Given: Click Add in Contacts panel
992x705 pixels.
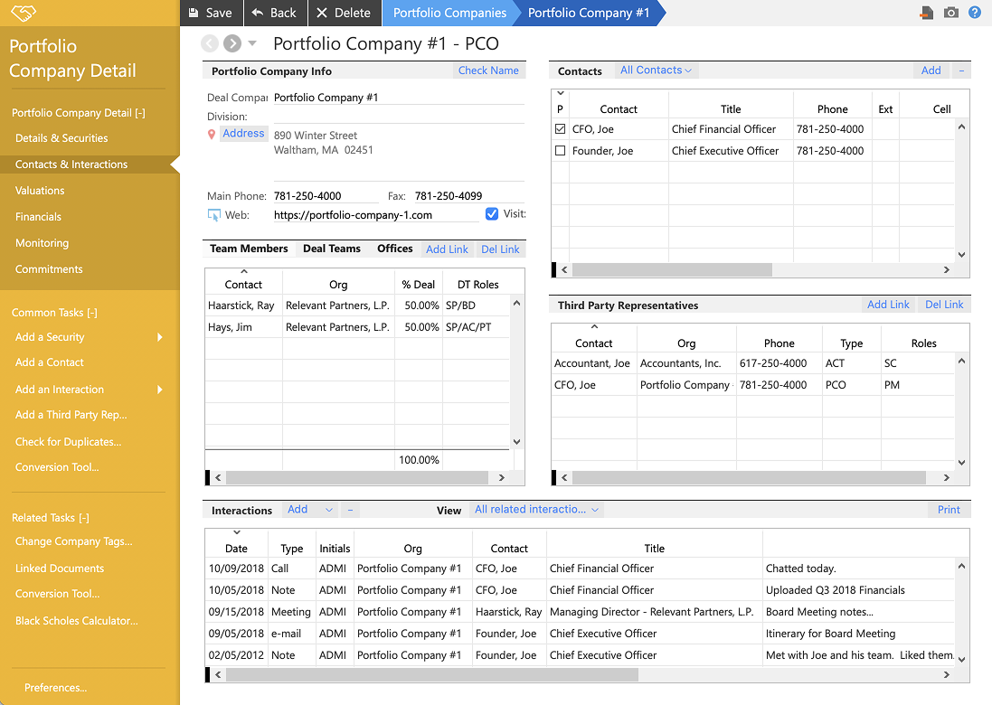Looking at the screenshot, I should (x=931, y=70).
